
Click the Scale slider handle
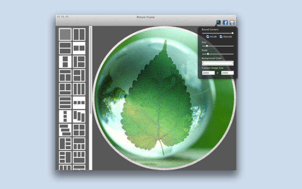(208, 54)
